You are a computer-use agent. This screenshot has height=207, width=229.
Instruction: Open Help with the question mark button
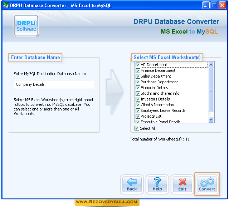(x=157, y=184)
